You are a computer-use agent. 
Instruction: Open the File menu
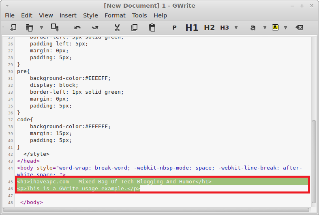10,15
